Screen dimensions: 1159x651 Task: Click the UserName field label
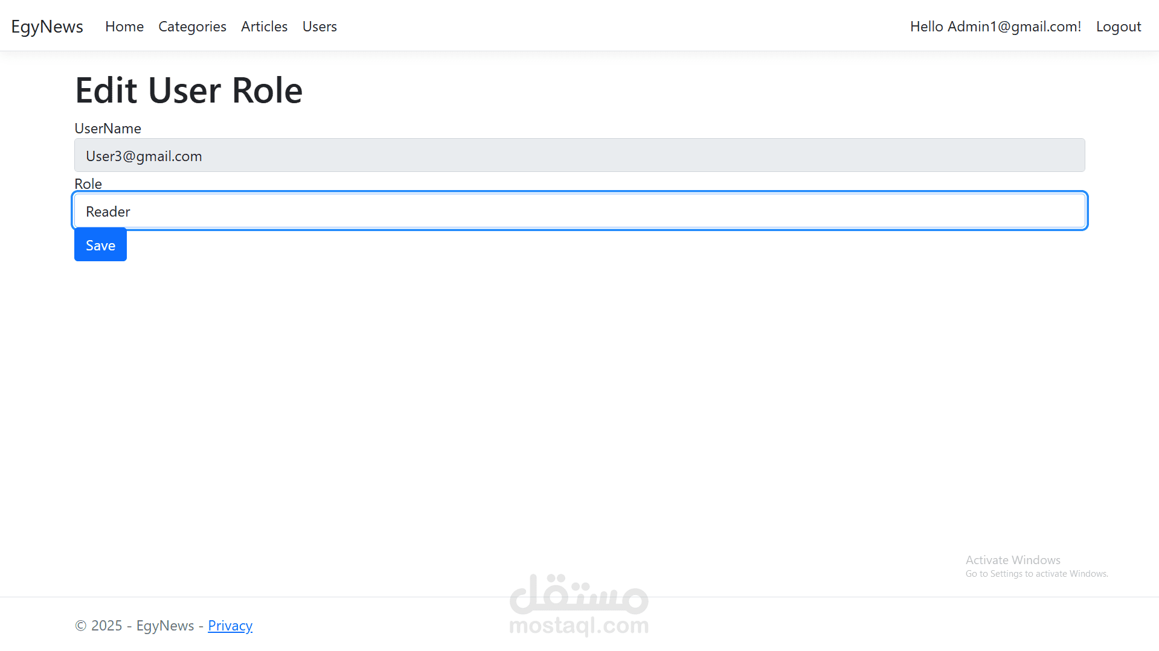pos(108,129)
